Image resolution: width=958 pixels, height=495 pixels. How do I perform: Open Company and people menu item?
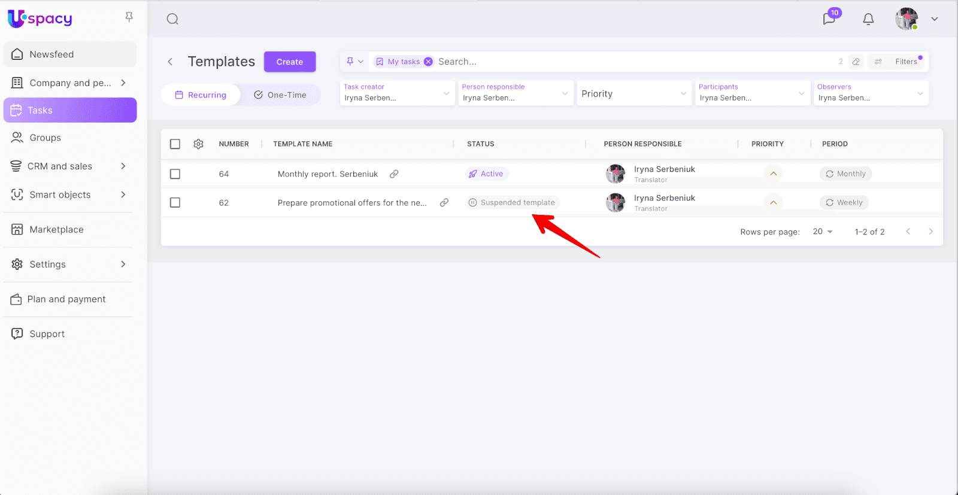(70, 83)
